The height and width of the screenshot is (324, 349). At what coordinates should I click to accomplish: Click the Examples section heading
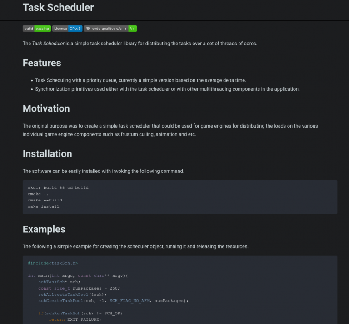tap(44, 229)
